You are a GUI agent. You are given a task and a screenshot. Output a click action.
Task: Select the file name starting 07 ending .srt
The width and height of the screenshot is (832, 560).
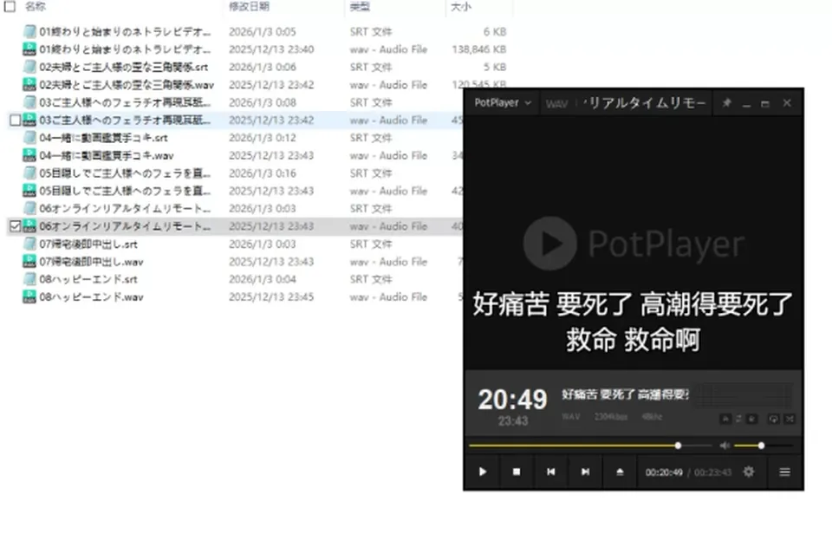[x=88, y=244]
